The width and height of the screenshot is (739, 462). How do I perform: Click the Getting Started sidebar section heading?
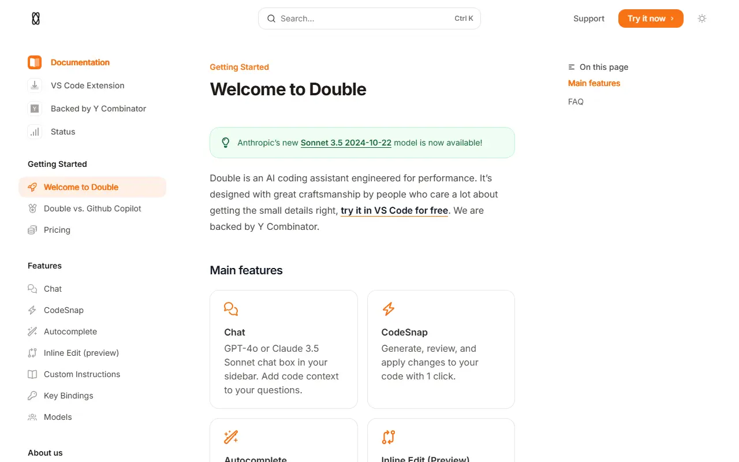coord(57,164)
